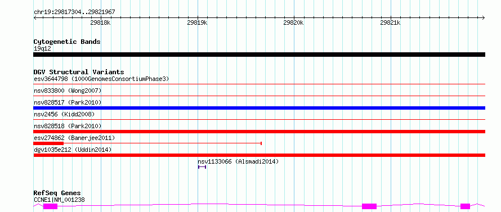Click the thin red nsv2456 variant line

coord(259,120)
